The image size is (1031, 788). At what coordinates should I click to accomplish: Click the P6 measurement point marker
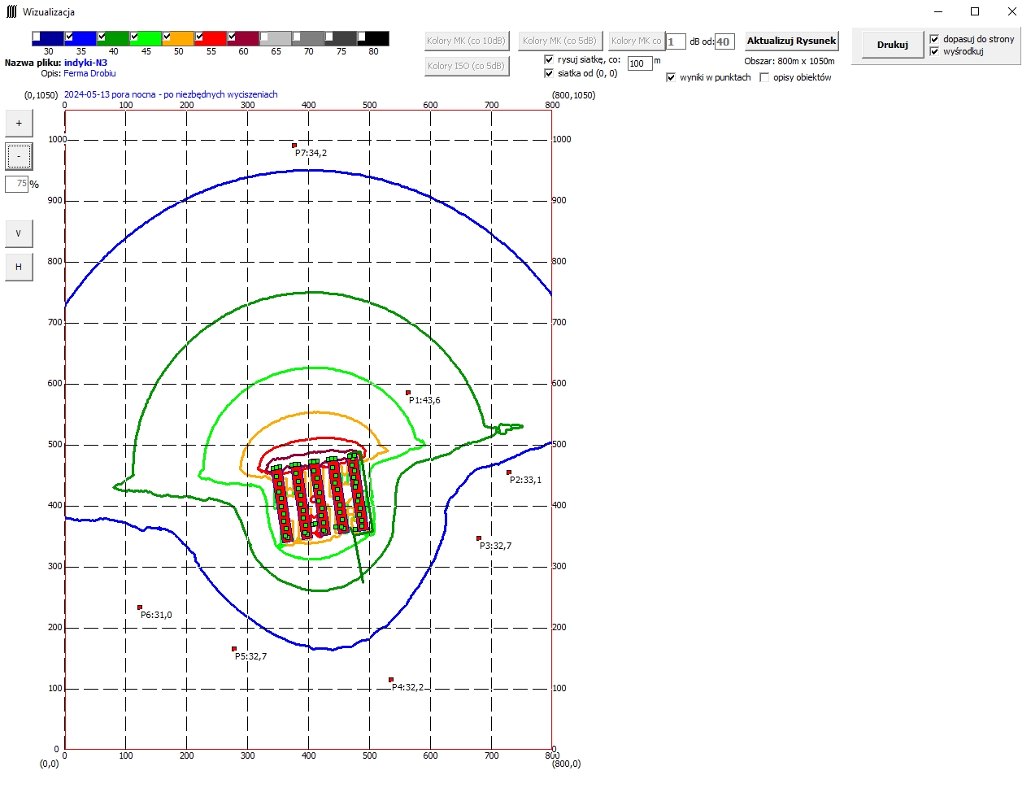coord(140,607)
